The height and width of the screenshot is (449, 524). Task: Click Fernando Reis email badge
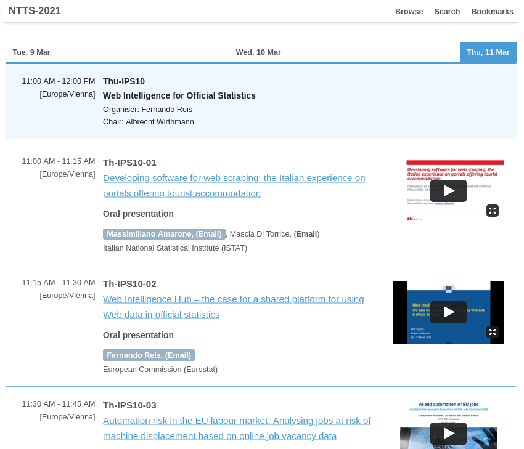149,355
